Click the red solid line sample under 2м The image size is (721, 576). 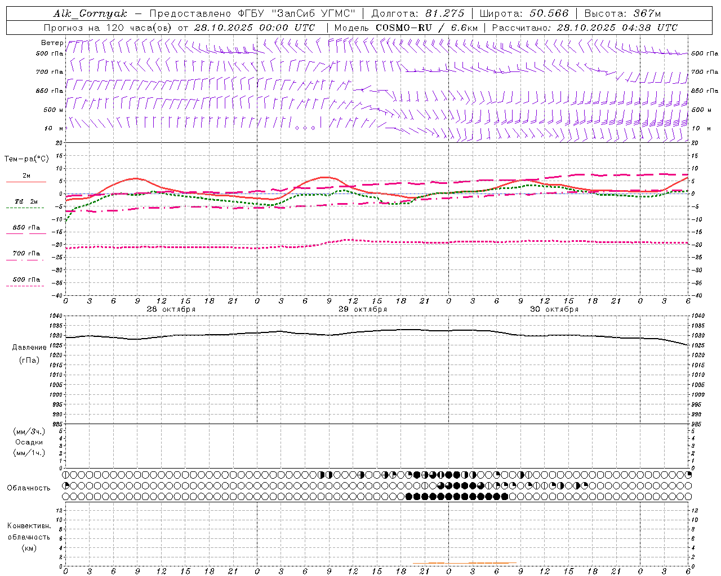[26, 182]
